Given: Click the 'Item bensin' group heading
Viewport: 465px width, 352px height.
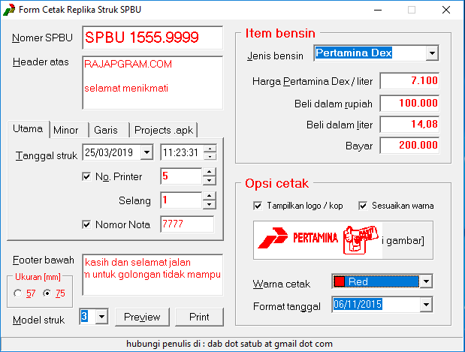Looking at the screenshot, I should pyautogui.click(x=280, y=33).
